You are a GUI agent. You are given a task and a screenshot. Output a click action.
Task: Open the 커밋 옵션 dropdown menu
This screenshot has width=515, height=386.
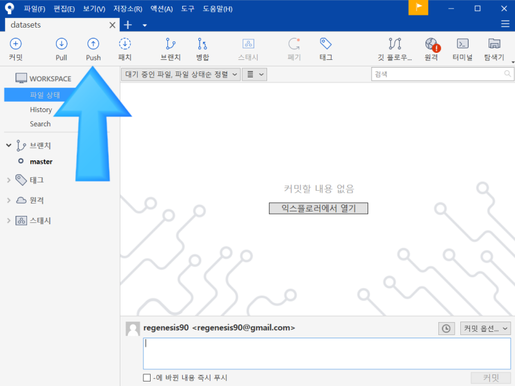coord(485,328)
